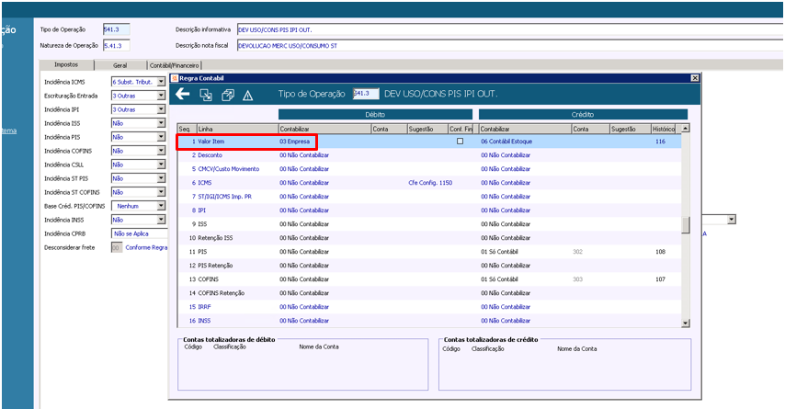Image resolution: width=785 pixels, height=409 pixels.
Task: Click scroll down arrow of rules grid
Action: (685, 322)
